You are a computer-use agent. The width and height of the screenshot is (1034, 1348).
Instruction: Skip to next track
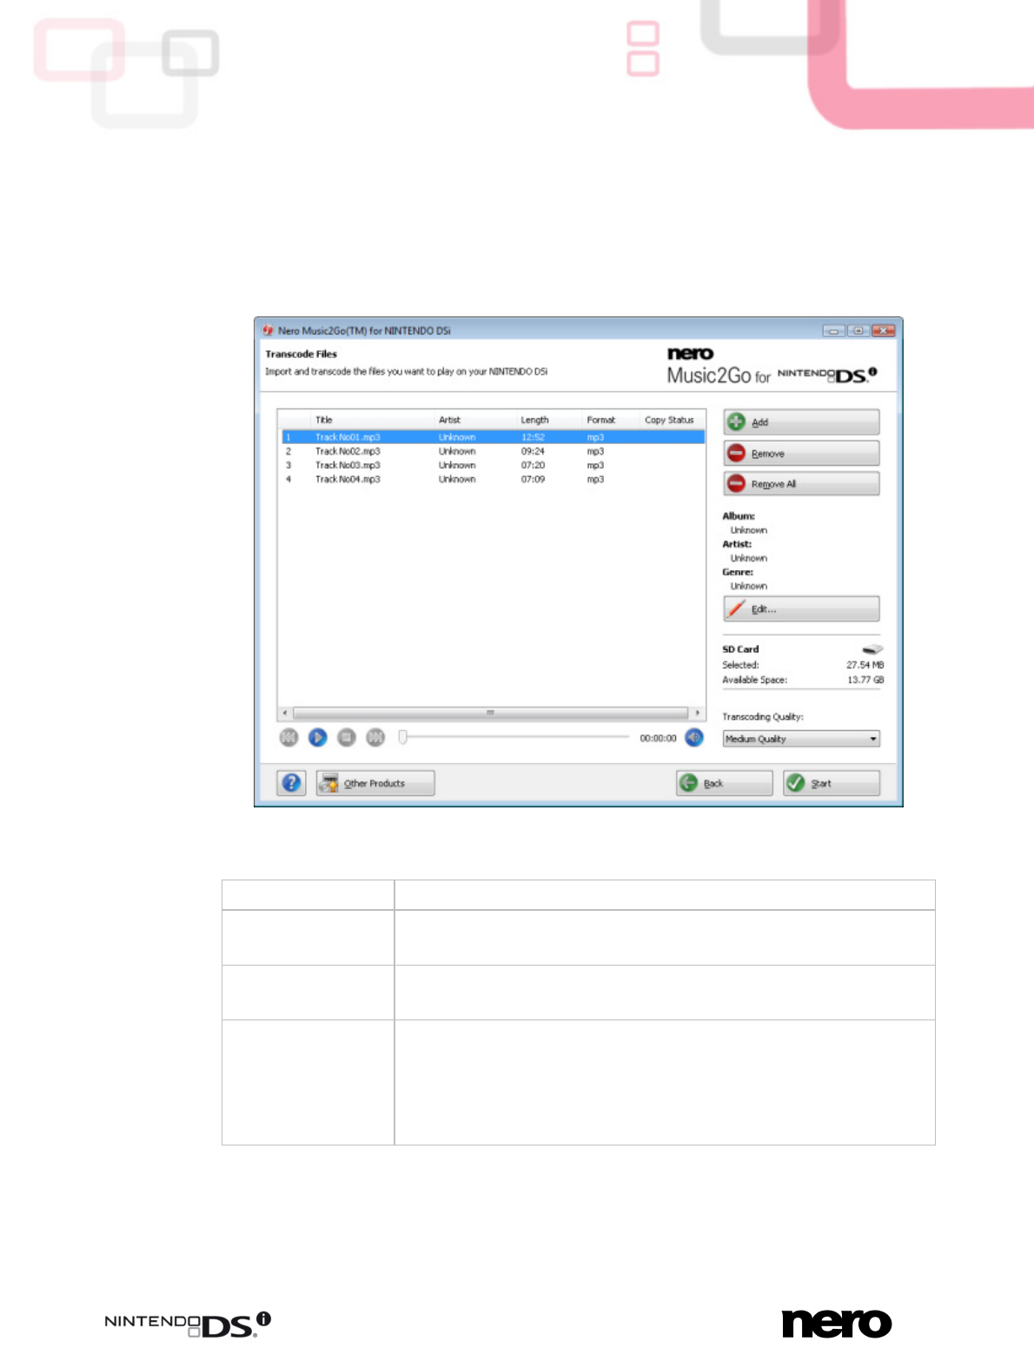375,737
